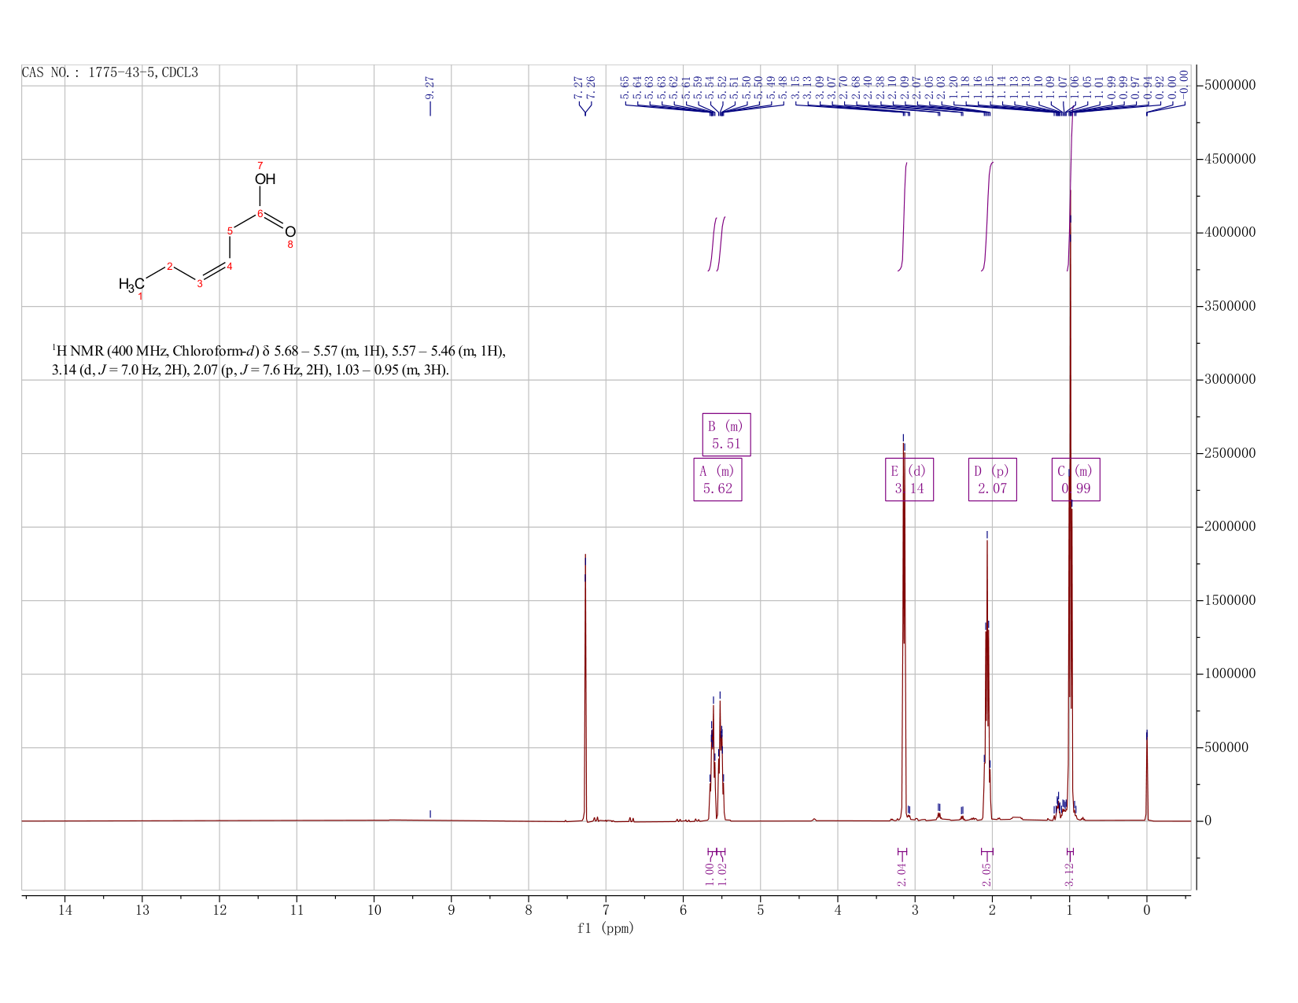Click the 1H NMR report text line

click(278, 351)
